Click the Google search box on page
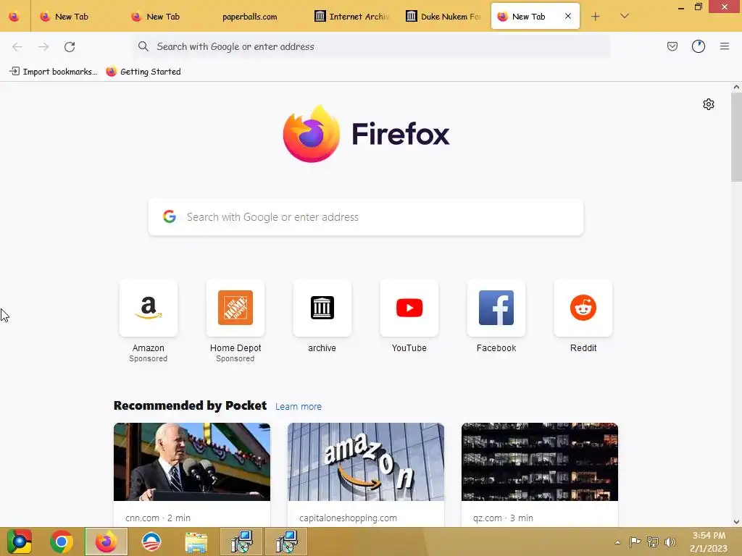742x556 pixels. pos(366,217)
